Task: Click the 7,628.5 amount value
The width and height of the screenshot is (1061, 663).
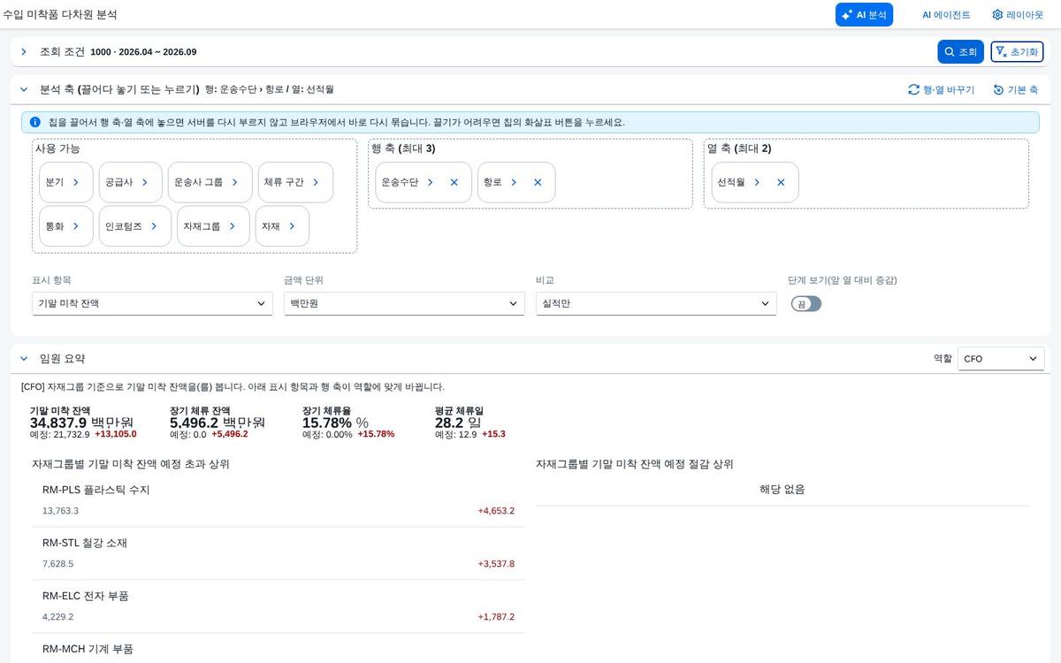Action: [57, 564]
